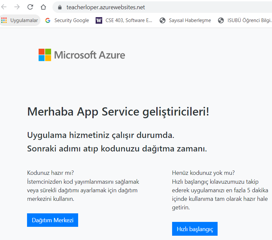Reload the current page
The image size is (272, 240).
tap(30, 7)
